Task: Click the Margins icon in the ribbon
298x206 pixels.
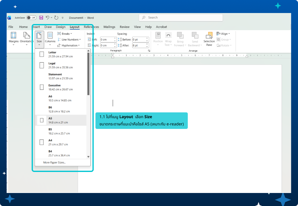Action: (14, 36)
